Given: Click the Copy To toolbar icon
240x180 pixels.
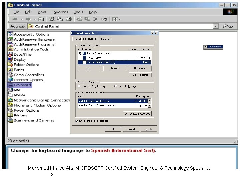Looking at the screenshot, I should [88, 19].
